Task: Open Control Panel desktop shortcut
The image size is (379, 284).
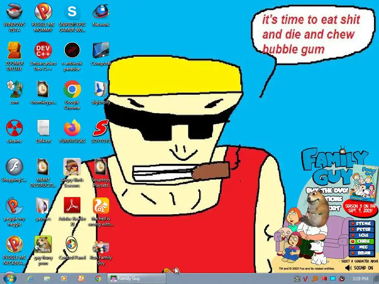Action: [x=72, y=248]
